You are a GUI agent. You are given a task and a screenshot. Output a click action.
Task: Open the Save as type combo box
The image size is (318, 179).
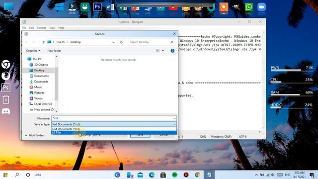tap(114, 124)
